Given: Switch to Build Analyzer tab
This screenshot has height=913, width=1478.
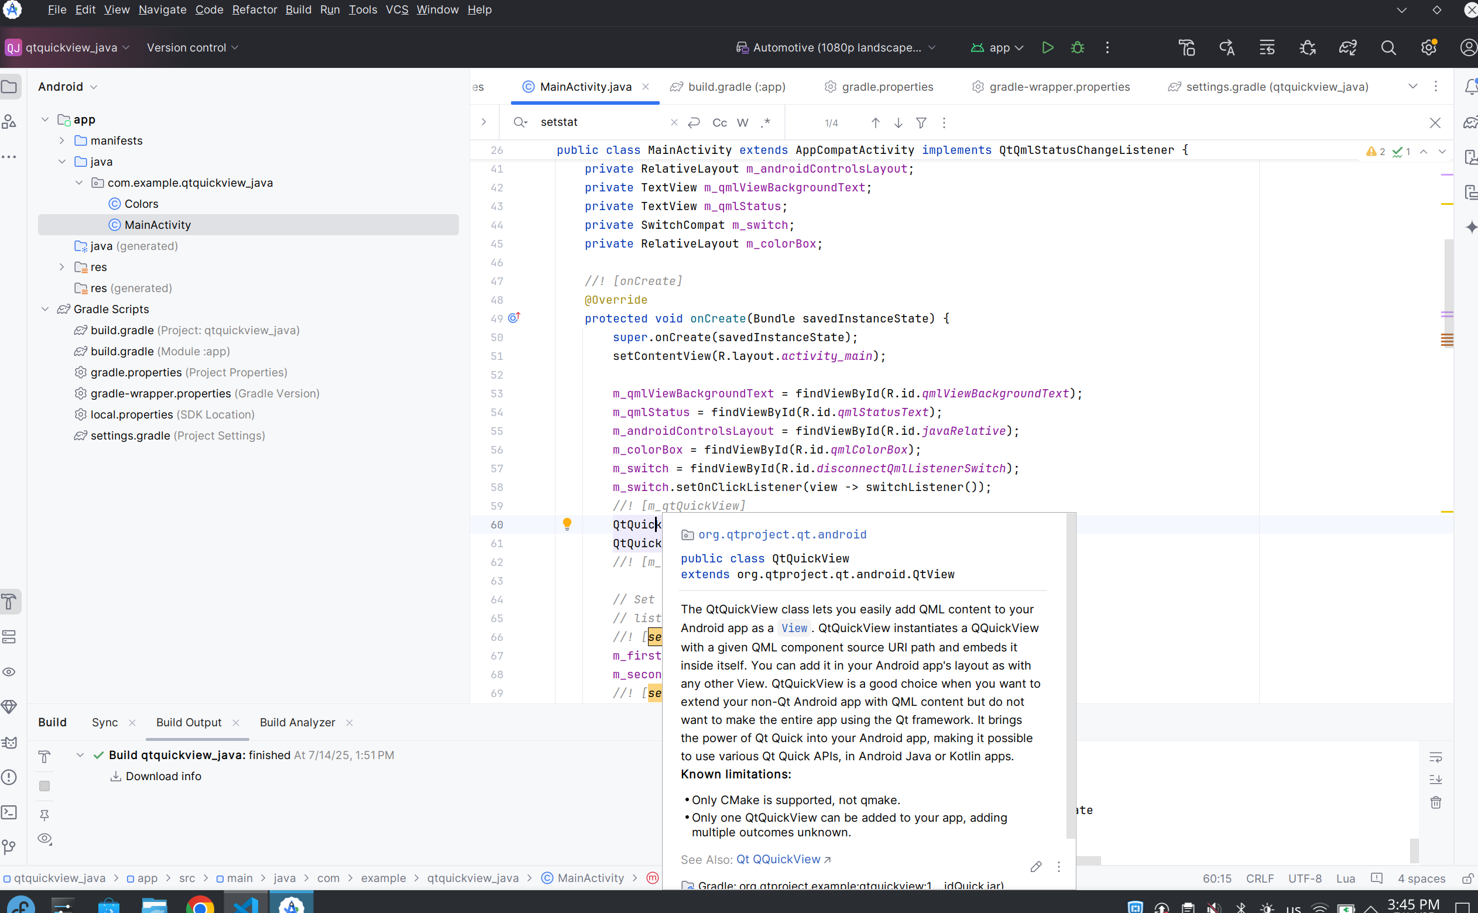Looking at the screenshot, I should pyautogui.click(x=298, y=723).
